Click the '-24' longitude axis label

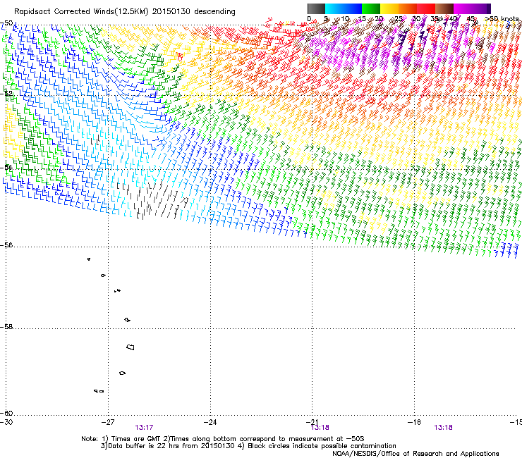[210, 422]
